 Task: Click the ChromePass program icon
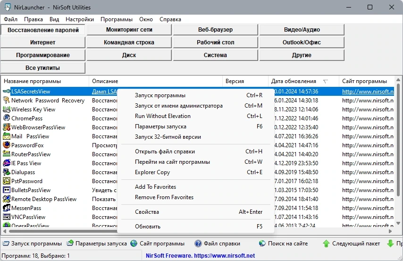click(x=7, y=118)
